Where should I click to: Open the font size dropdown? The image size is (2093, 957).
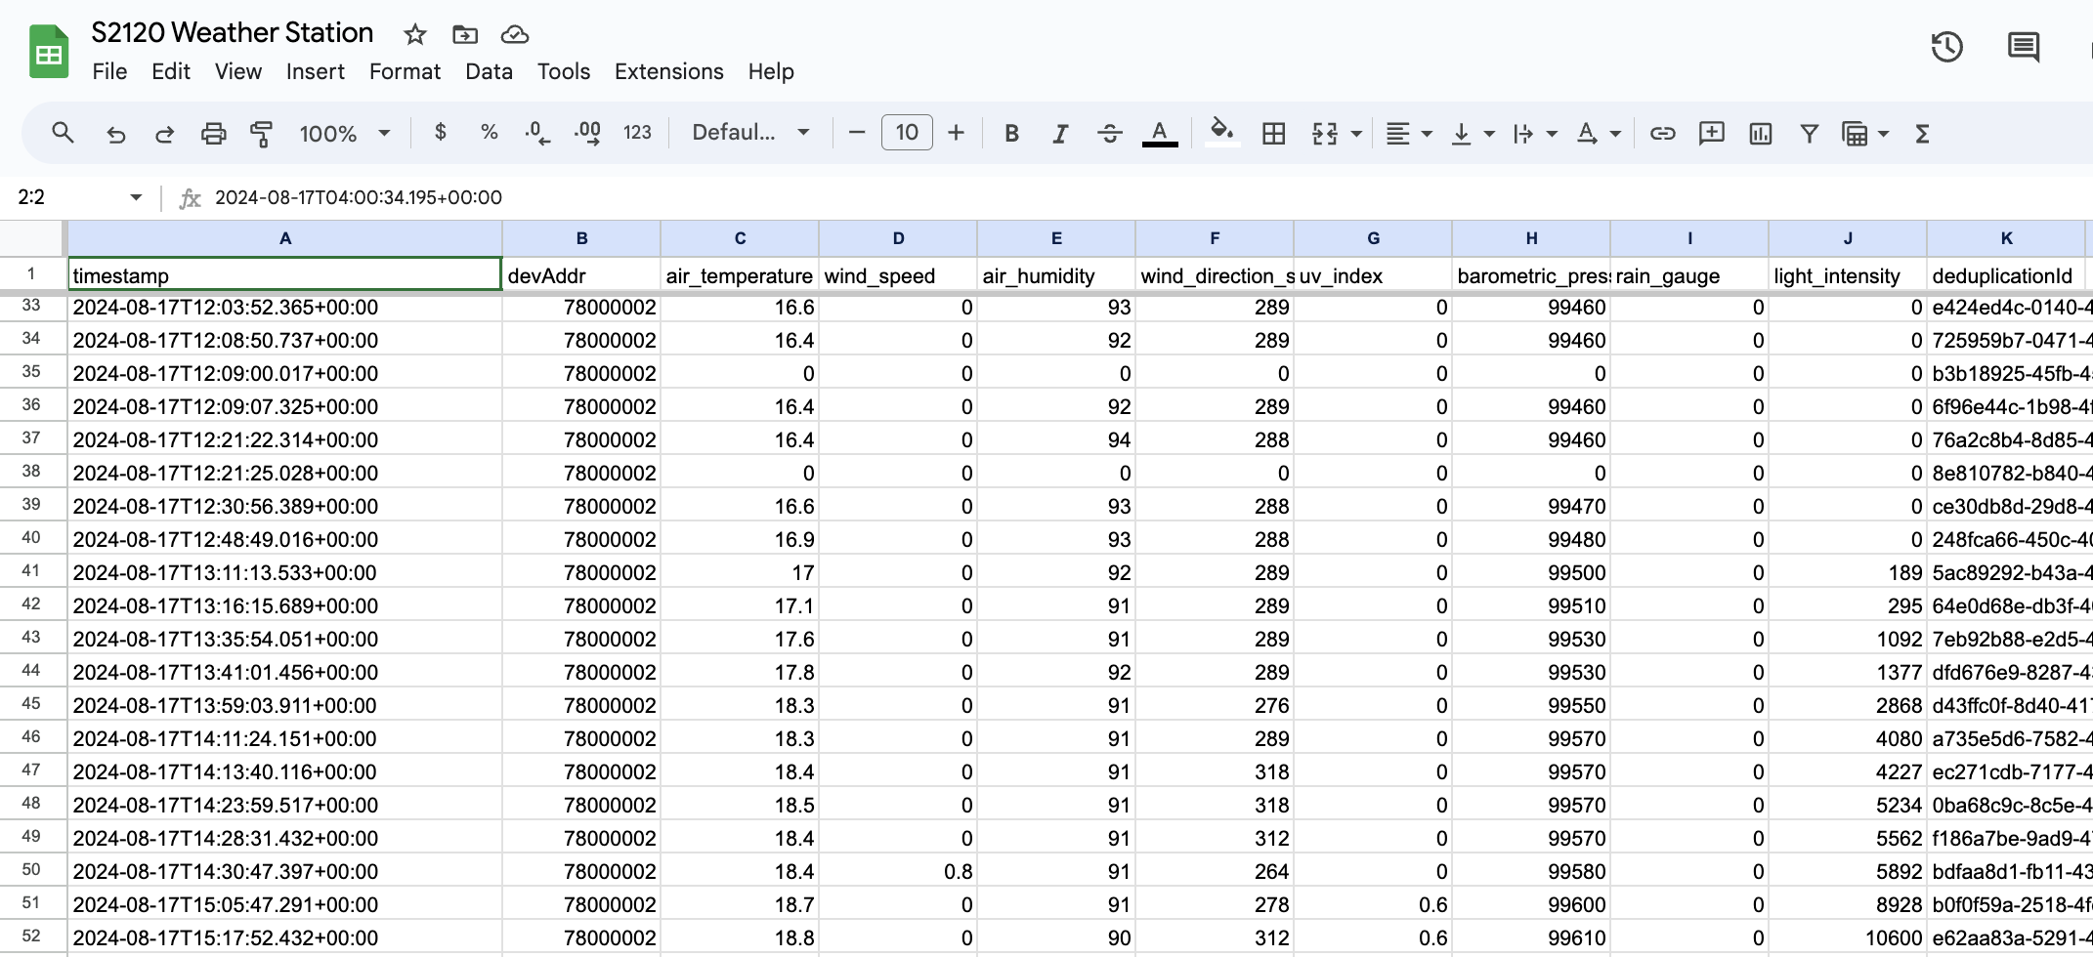point(906,133)
